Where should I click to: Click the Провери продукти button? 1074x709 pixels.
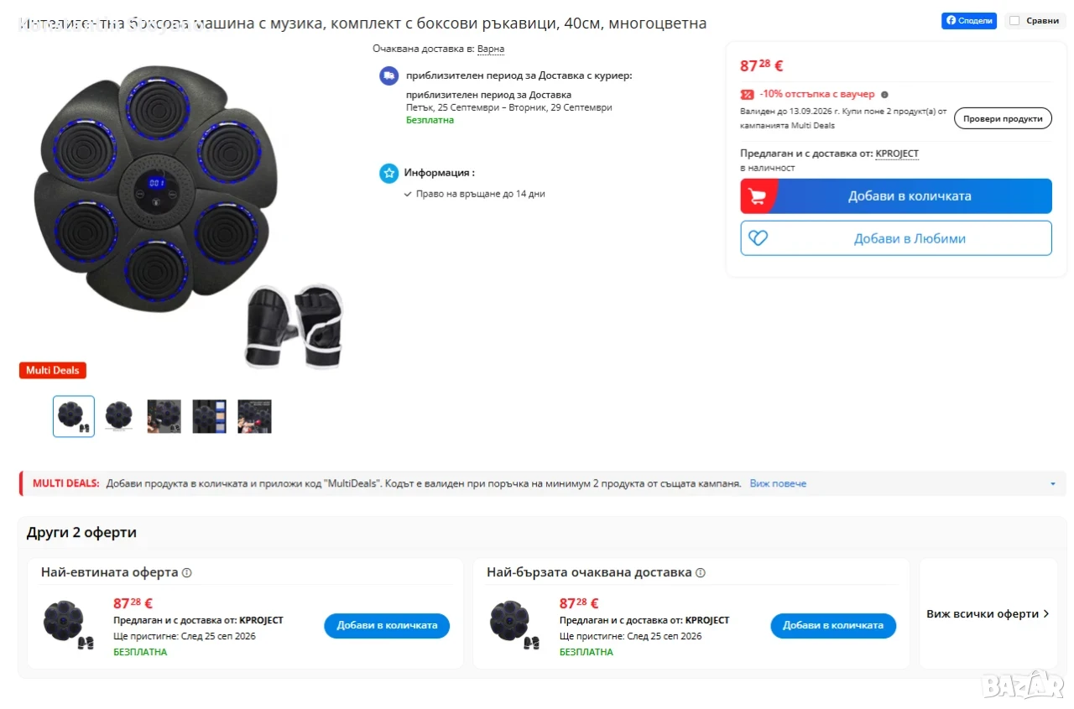point(1003,118)
